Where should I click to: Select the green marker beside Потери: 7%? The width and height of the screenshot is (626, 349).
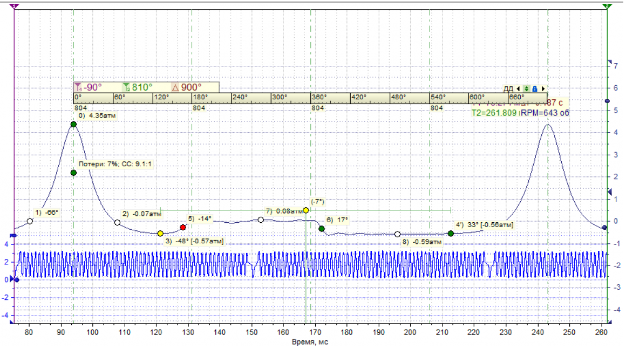pos(73,173)
